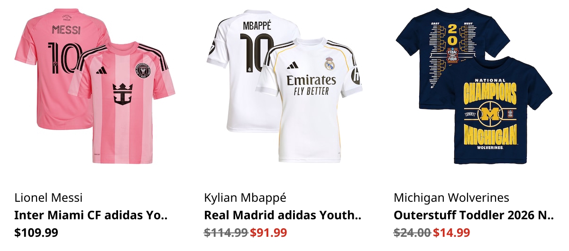Click the Inter Miami crest on pink jersey
This screenshot has height=251, width=569.
tap(142, 71)
